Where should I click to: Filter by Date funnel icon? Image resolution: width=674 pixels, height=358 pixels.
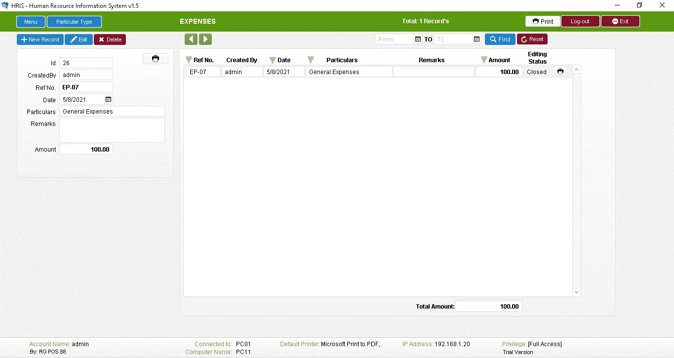click(x=273, y=60)
